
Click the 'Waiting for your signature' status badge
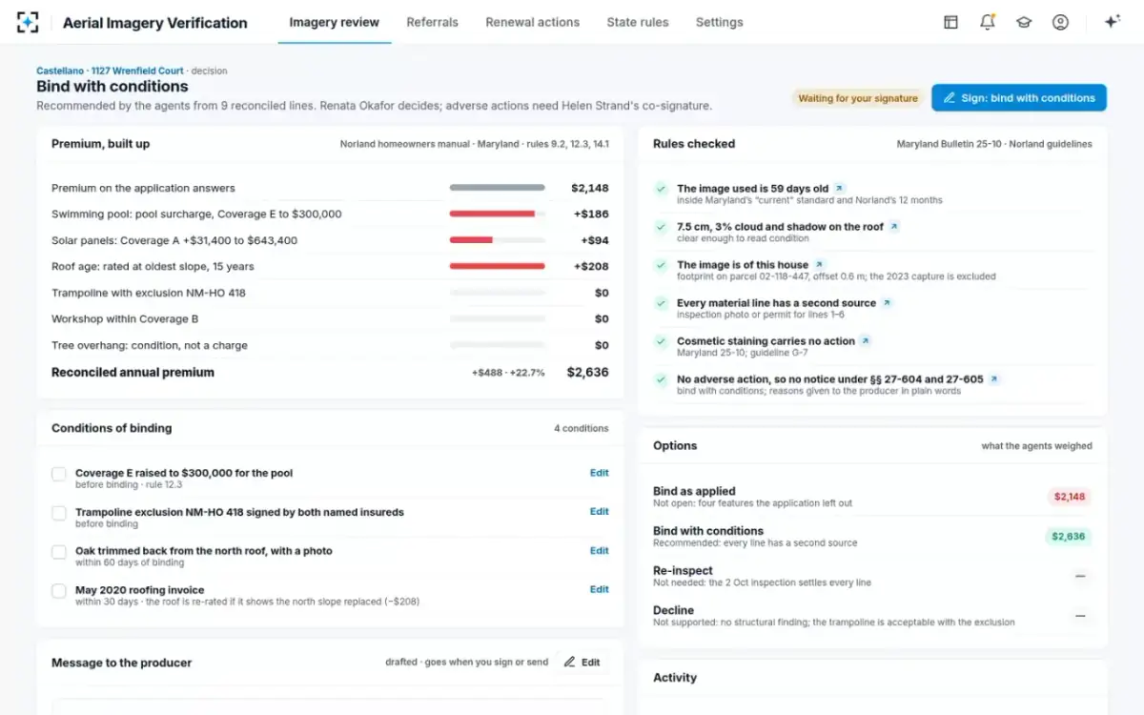pyautogui.click(x=858, y=98)
